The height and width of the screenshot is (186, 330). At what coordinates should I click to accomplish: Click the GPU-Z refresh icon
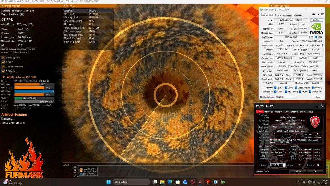(318, 14)
